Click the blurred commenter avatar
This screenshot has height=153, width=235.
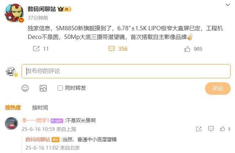[11, 123]
